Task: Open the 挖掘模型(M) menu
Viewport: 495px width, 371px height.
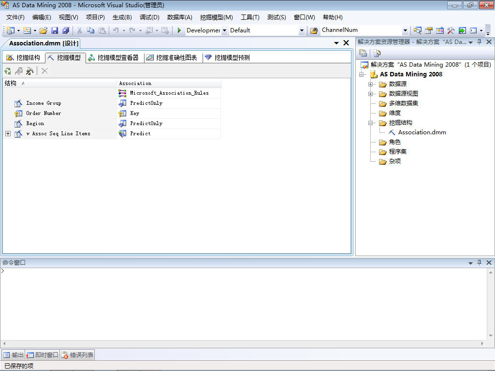Action: [x=216, y=17]
